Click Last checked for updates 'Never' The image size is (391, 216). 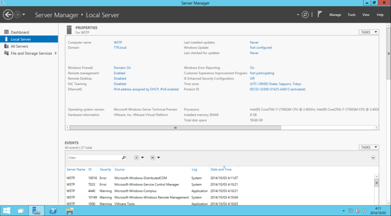(254, 53)
